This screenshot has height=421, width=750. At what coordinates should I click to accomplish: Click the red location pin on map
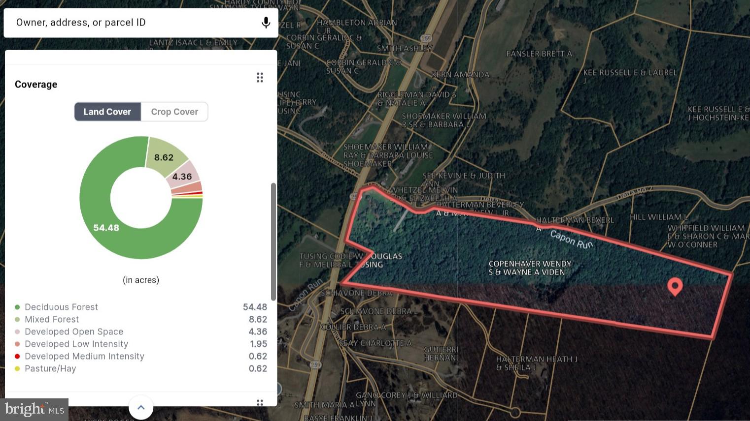(x=675, y=286)
